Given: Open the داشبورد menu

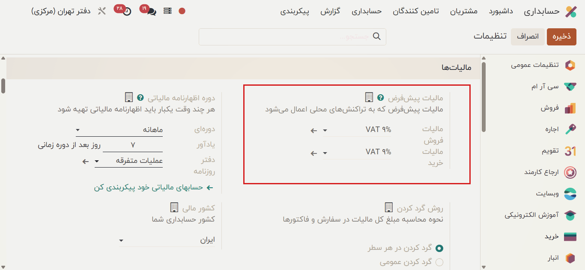Looking at the screenshot, I should 501,11.
